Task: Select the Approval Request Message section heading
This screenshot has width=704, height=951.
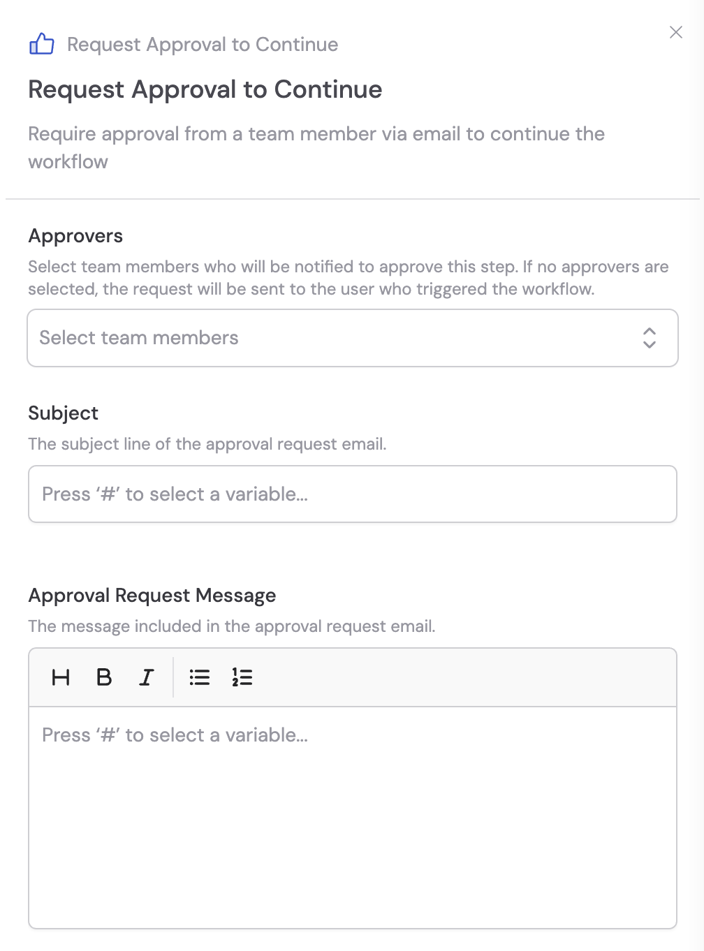Action: 152,595
